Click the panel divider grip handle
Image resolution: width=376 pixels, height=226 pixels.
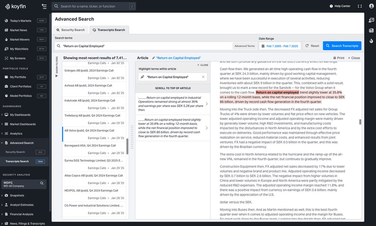pos(132,137)
